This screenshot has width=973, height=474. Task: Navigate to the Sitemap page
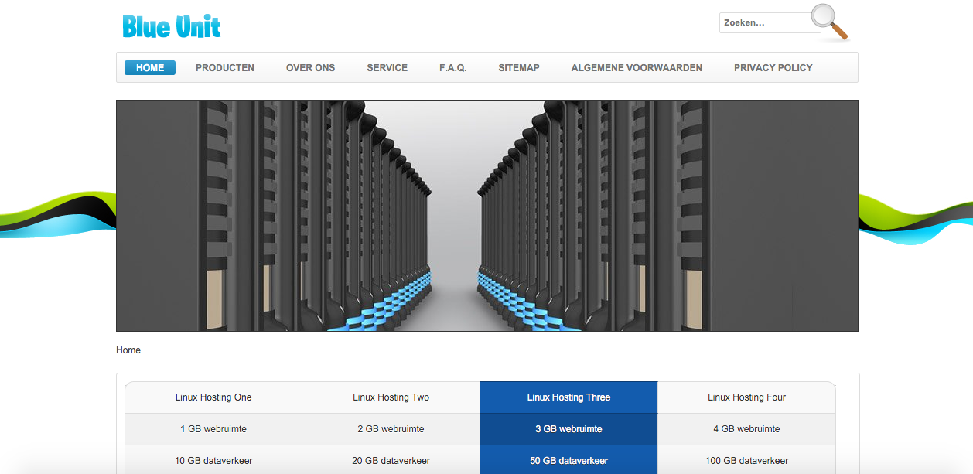[x=519, y=68]
